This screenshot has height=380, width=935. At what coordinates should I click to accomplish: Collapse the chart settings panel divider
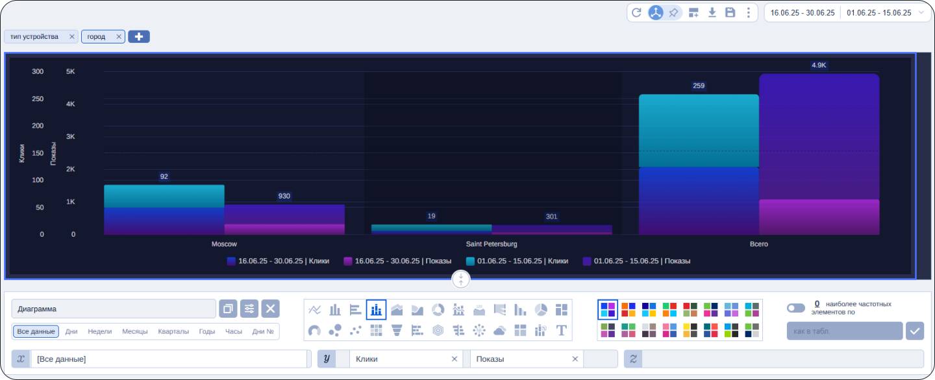click(461, 279)
